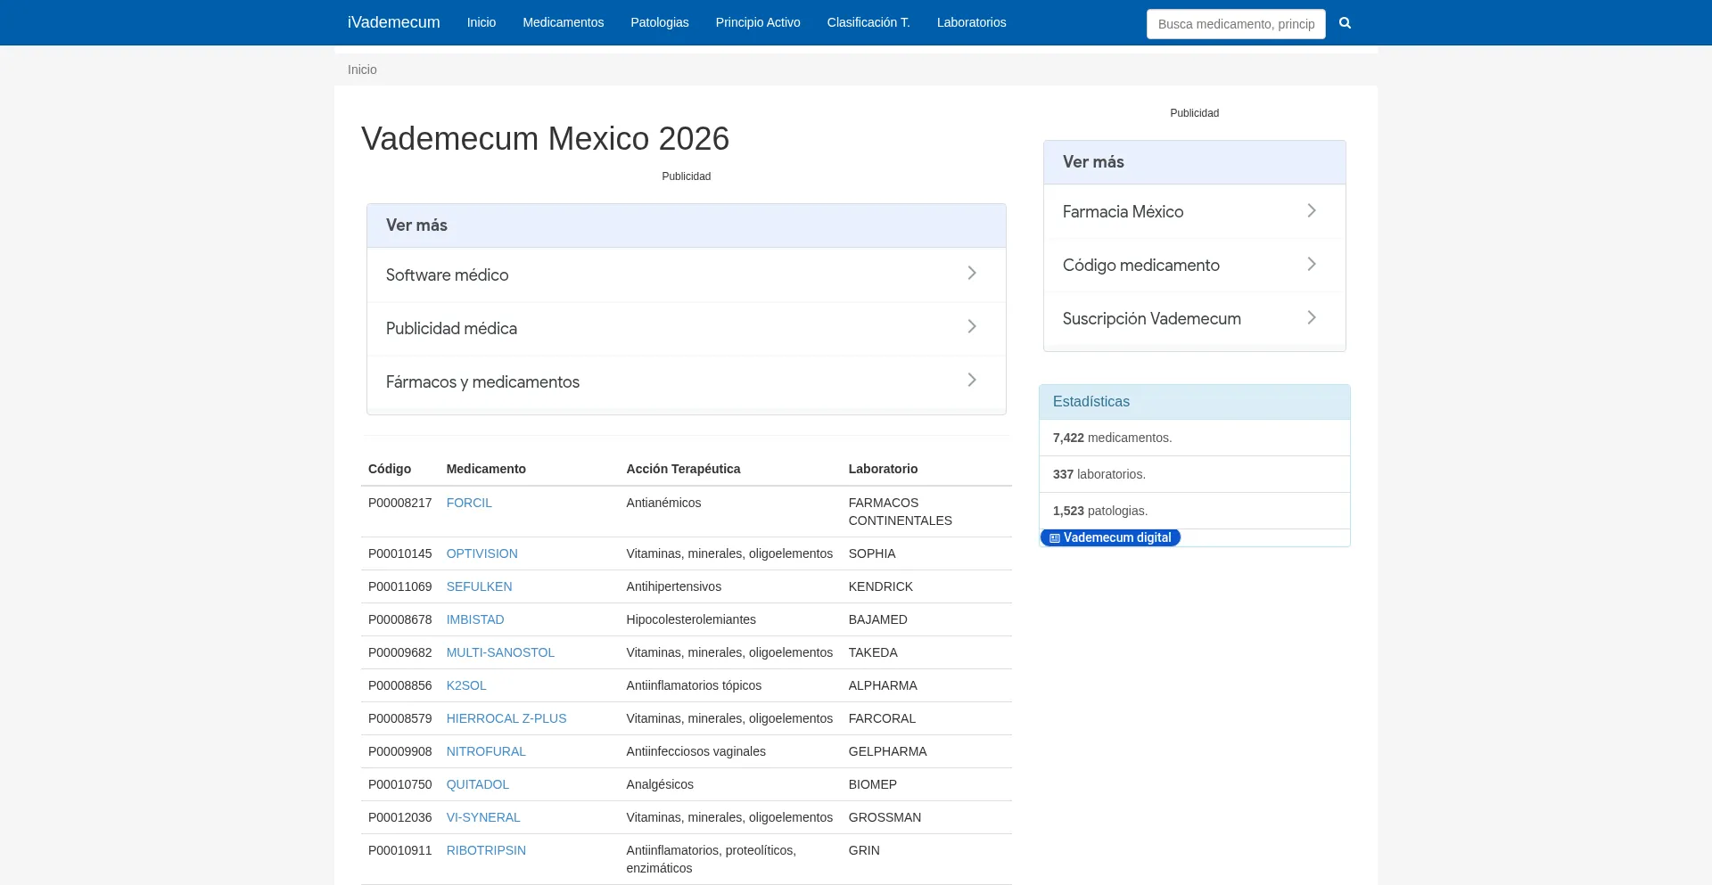Open the FORCIL medication link
Viewport: 1712px width, 885px height.
pos(469,503)
